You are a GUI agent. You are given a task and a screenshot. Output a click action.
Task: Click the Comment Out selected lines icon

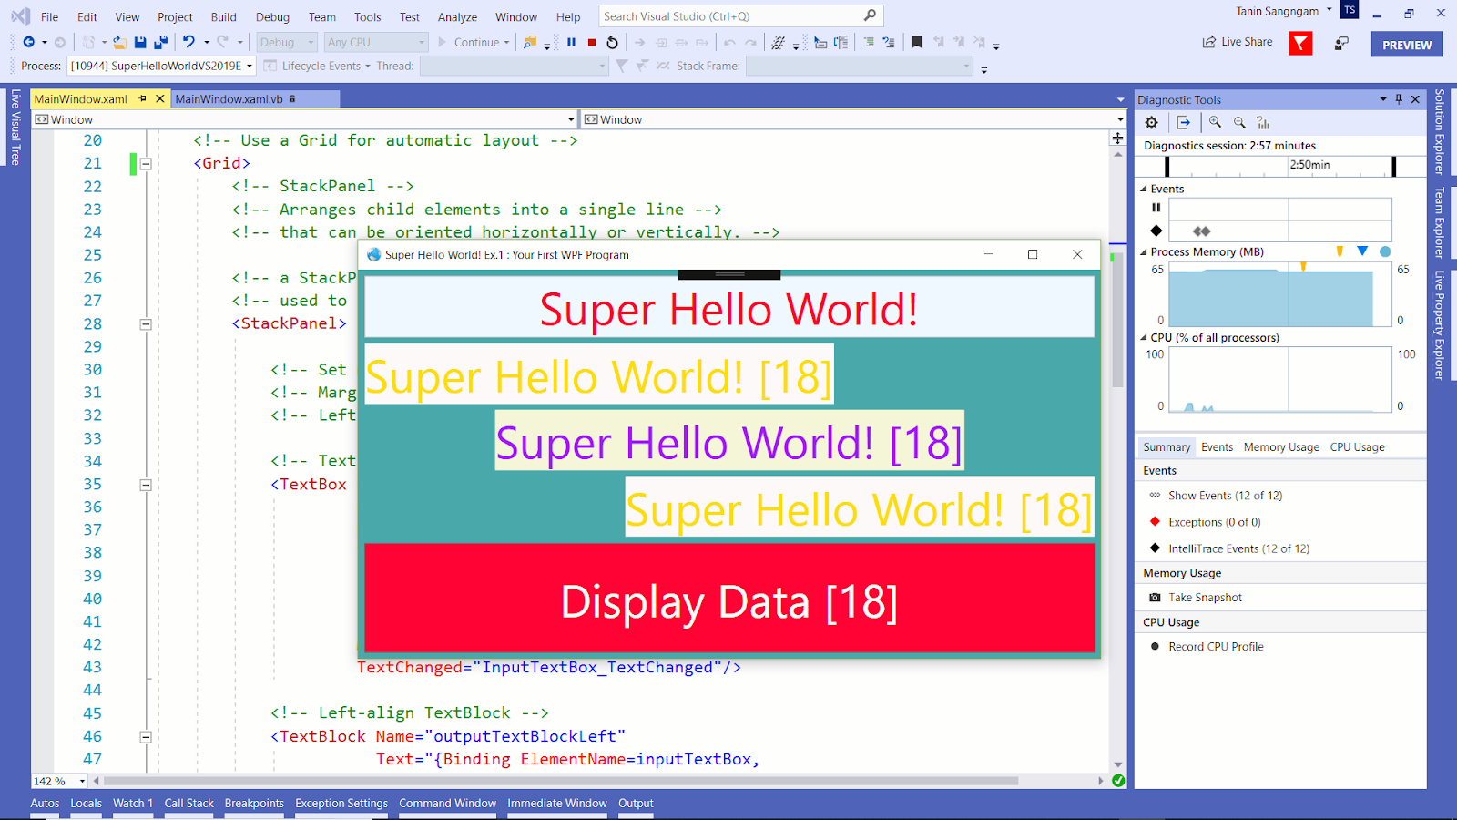(x=868, y=42)
